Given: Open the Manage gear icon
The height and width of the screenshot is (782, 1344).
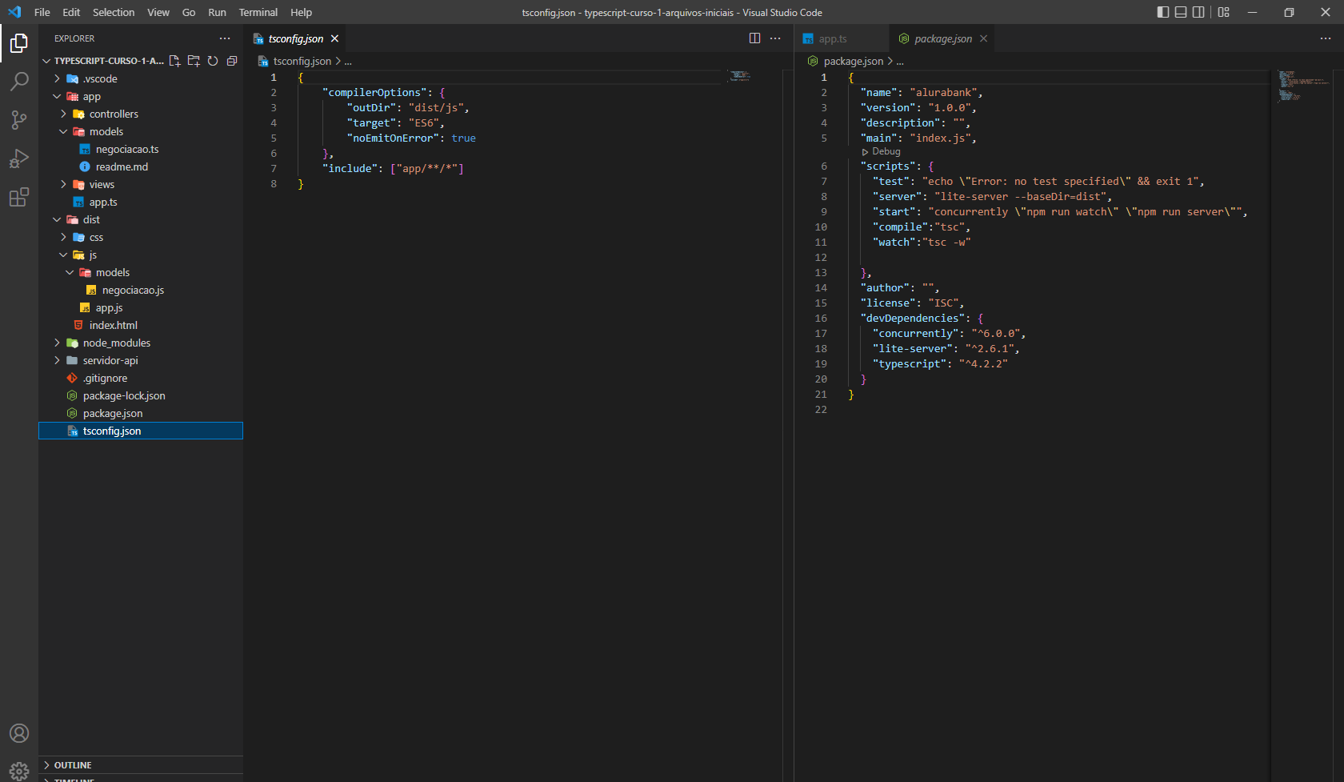Looking at the screenshot, I should point(19,771).
